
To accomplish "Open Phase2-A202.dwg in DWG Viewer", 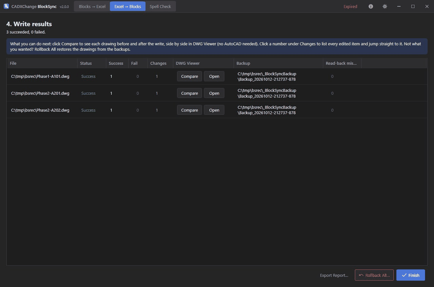I will (x=214, y=110).
